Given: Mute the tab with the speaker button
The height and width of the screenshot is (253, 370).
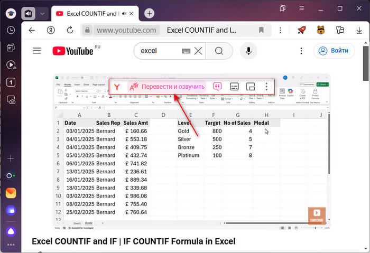Looking at the screenshot, I should point(28,13).
